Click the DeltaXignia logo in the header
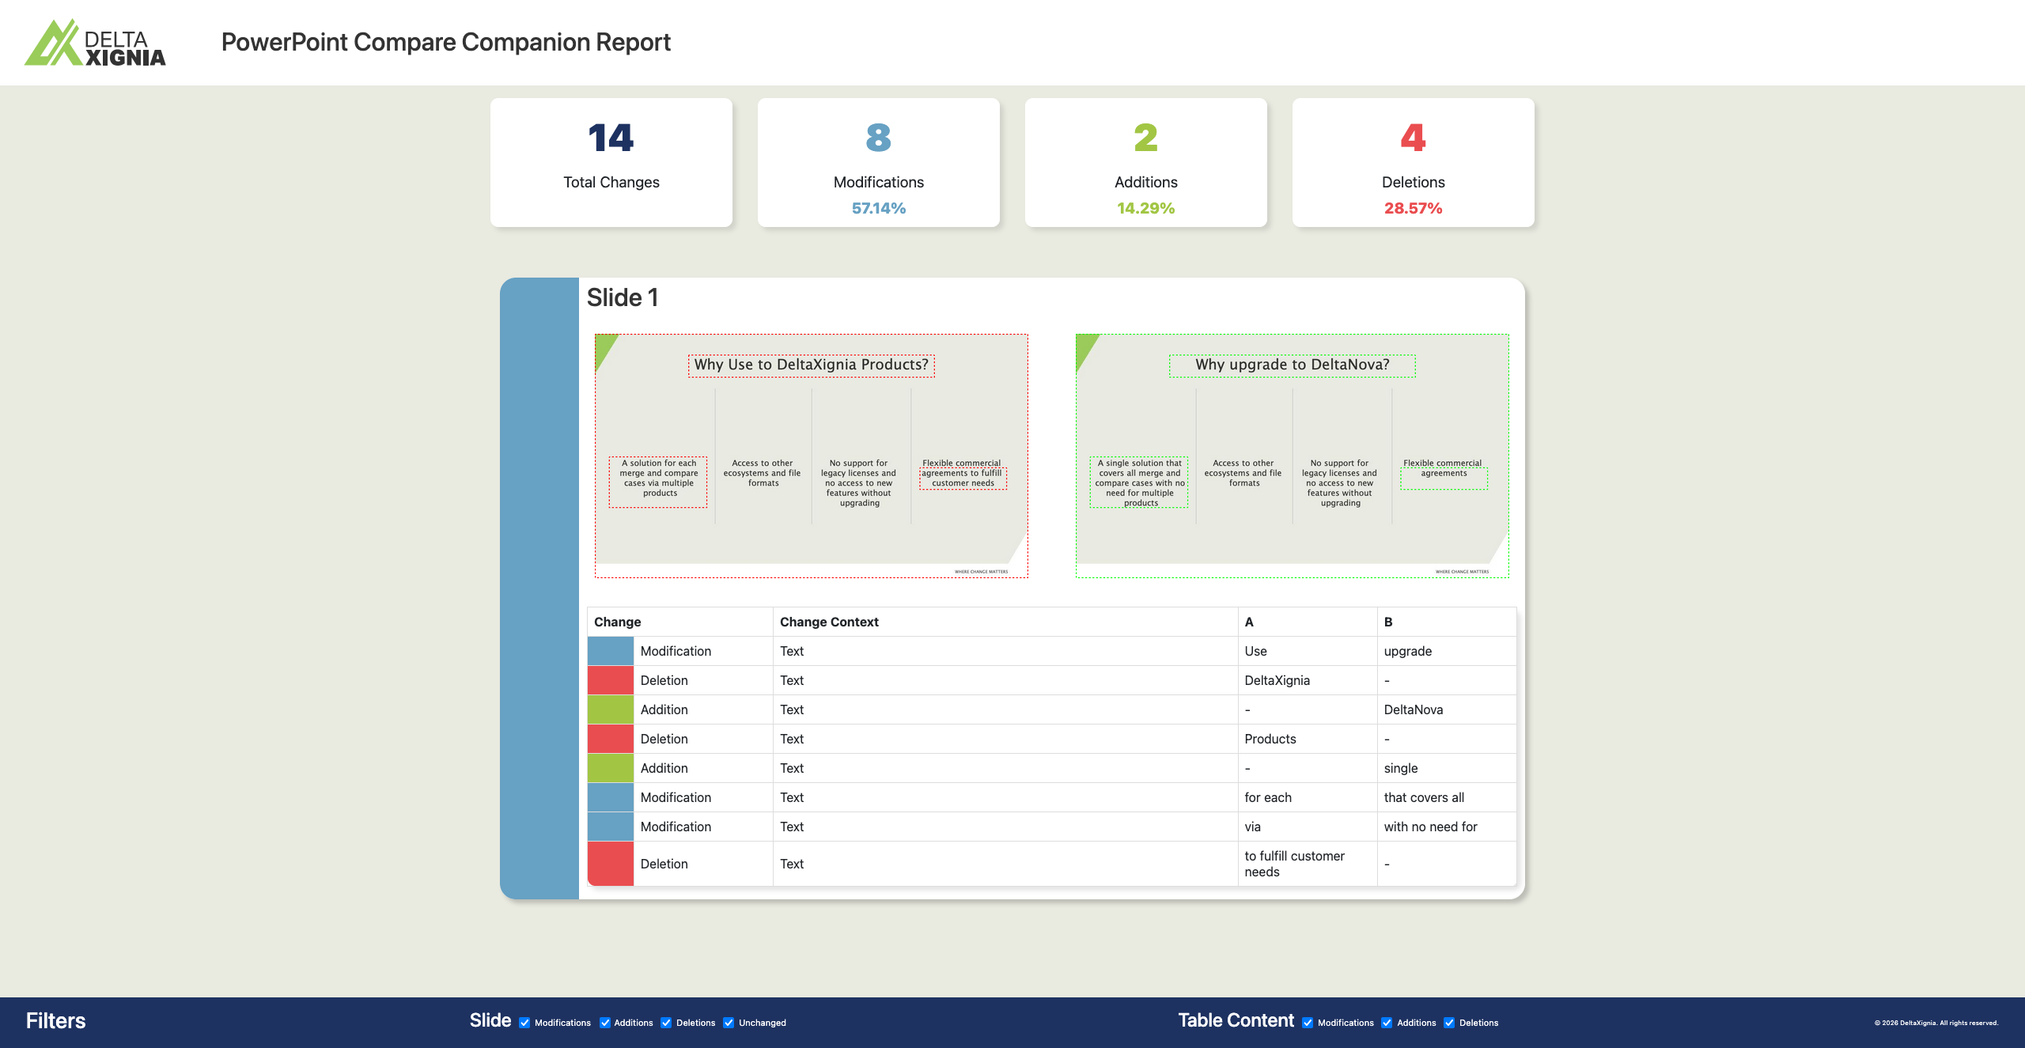This screenshot has height=1048, width=2025. coord(95,43)
